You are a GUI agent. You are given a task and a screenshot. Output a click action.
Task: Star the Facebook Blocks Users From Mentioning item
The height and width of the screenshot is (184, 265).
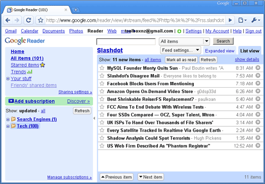pyautogui.click(x=102, y=83)
